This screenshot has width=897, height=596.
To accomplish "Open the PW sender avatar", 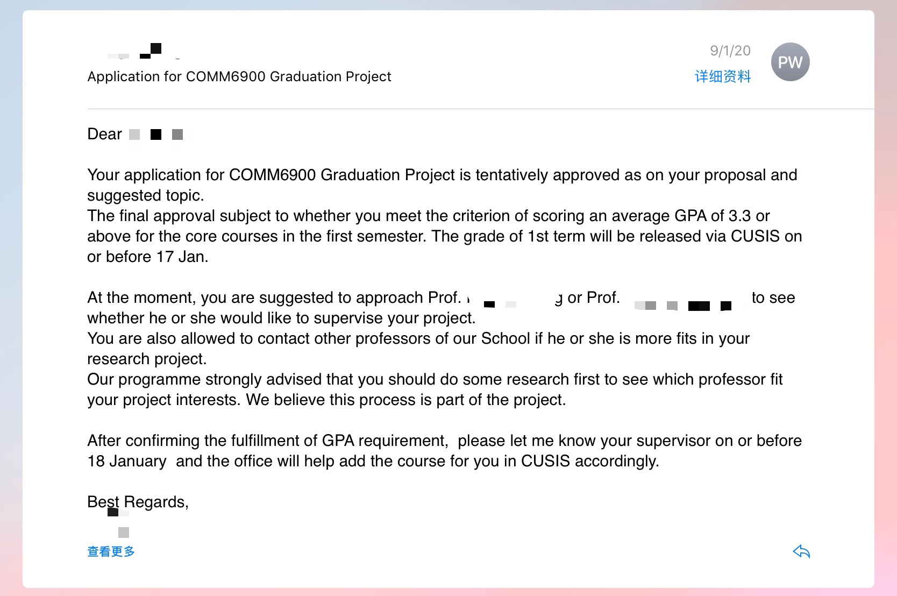I will 790,62.
